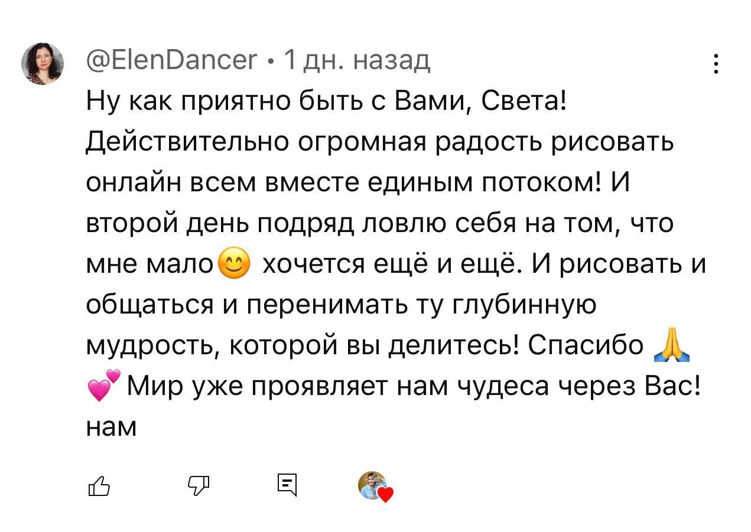Click the word "Спасибо" in the comment
Screen dimensions: 751x532
click(x=585, y=345)
